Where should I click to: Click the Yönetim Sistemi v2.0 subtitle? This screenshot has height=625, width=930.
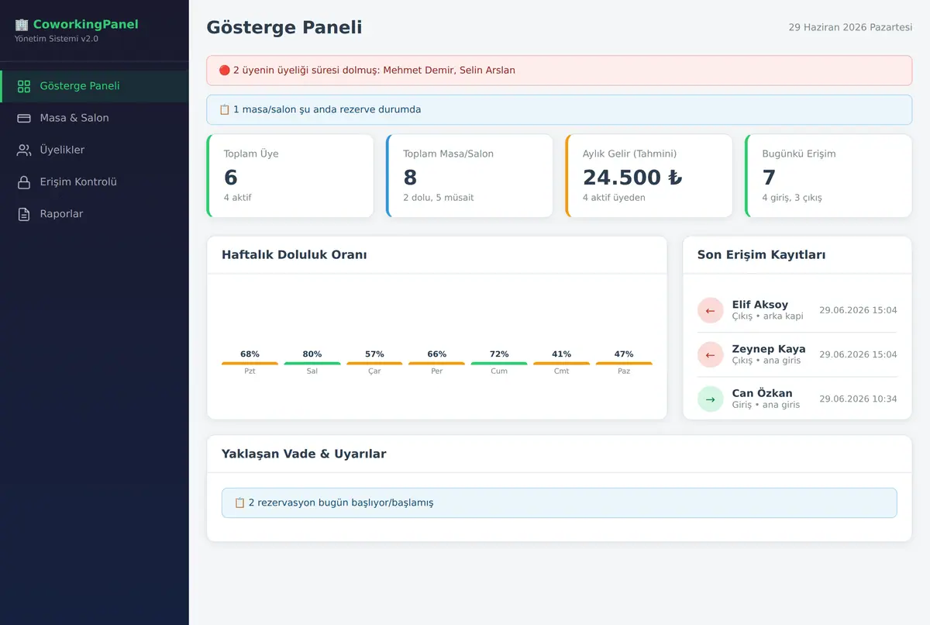(57, 39)
